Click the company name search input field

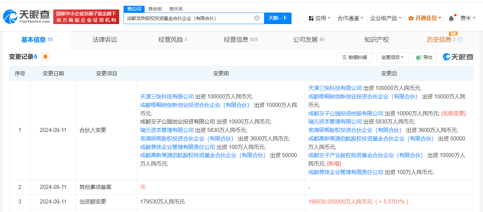190,18
